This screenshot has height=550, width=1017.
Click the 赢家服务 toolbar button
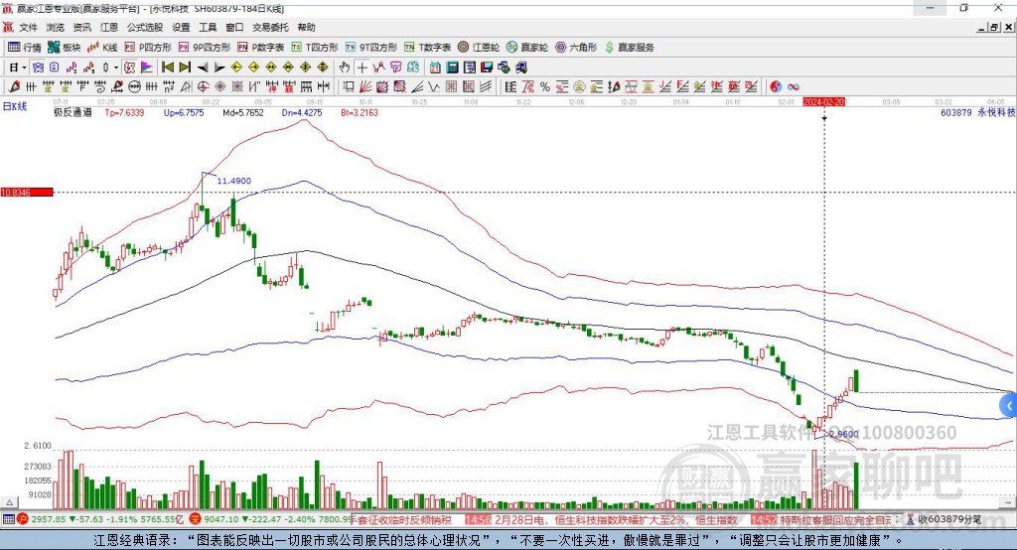629,48
